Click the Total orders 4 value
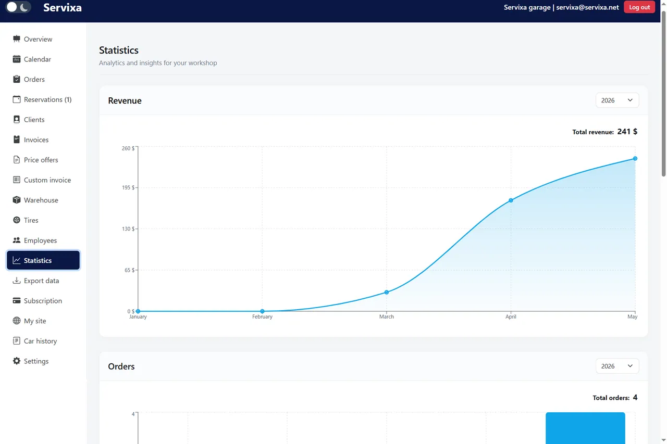The width and height of the screenshot is (667, 444). click(635, 398)
